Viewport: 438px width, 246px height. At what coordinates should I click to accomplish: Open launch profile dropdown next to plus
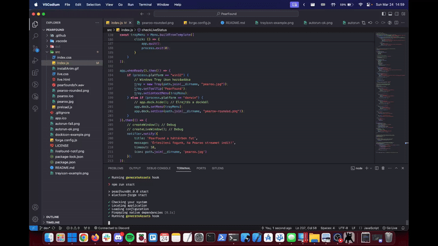click(371, 168)
